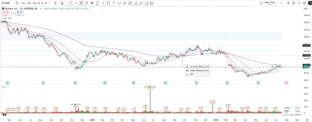
Task: Open the Daily Chart layout name
Action: pyautogui.click(x=270, y=2)
